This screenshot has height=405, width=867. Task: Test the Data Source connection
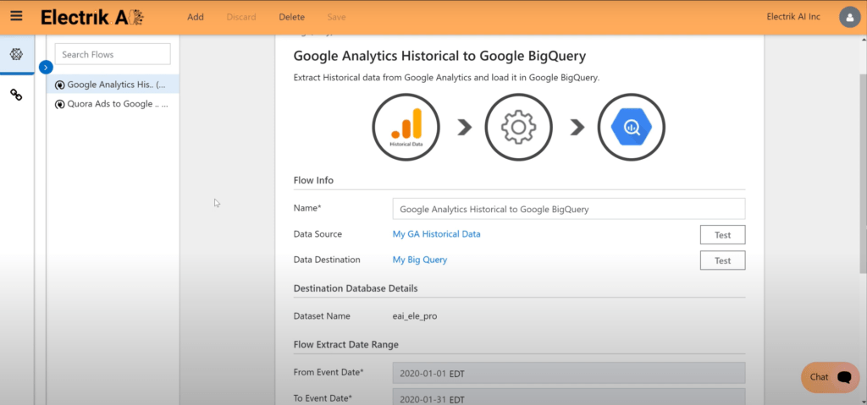point(723,234)
